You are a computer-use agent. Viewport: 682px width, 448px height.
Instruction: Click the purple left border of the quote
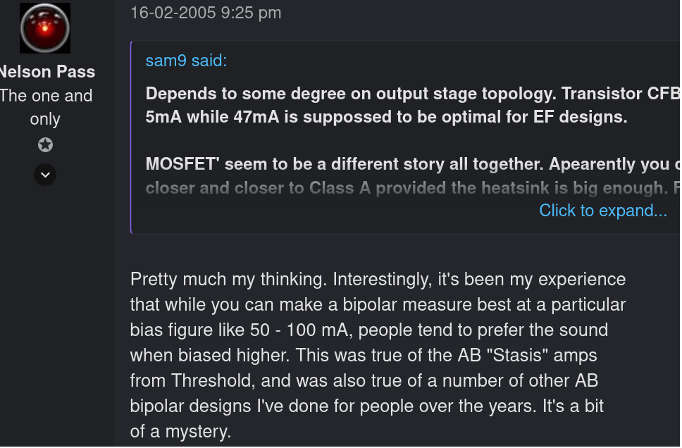131,137
